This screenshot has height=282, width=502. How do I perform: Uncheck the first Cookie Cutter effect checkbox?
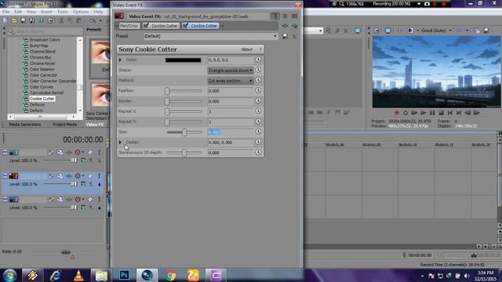(146, 26)
